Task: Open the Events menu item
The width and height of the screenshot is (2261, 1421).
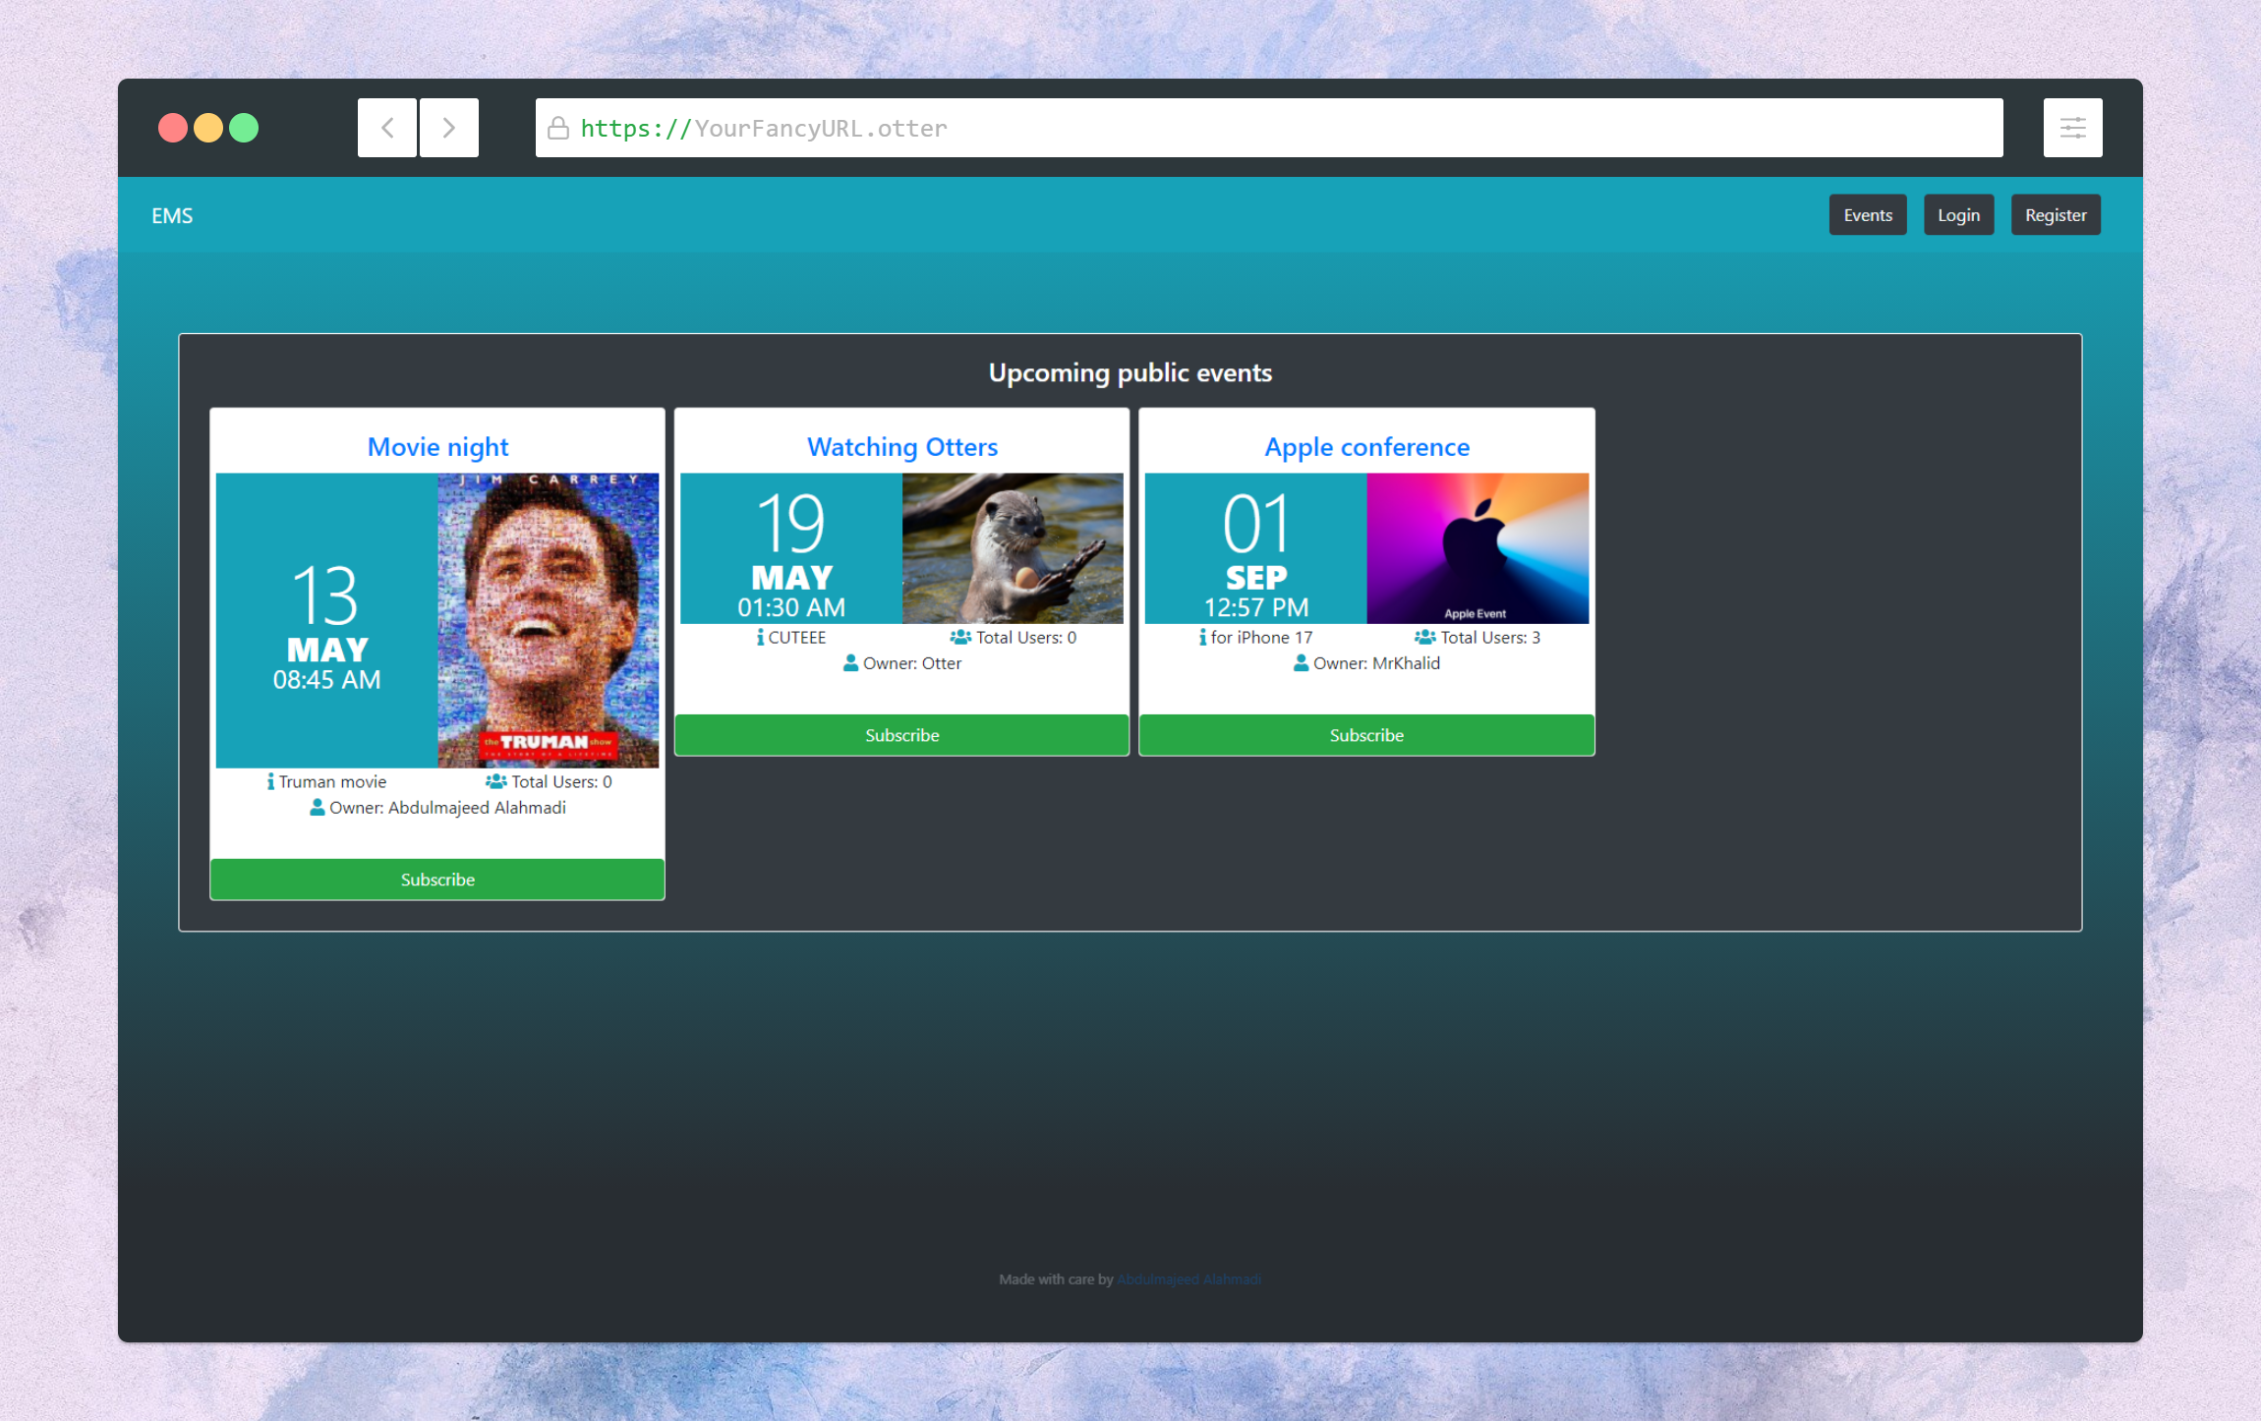Action: tap(1867, 215)
